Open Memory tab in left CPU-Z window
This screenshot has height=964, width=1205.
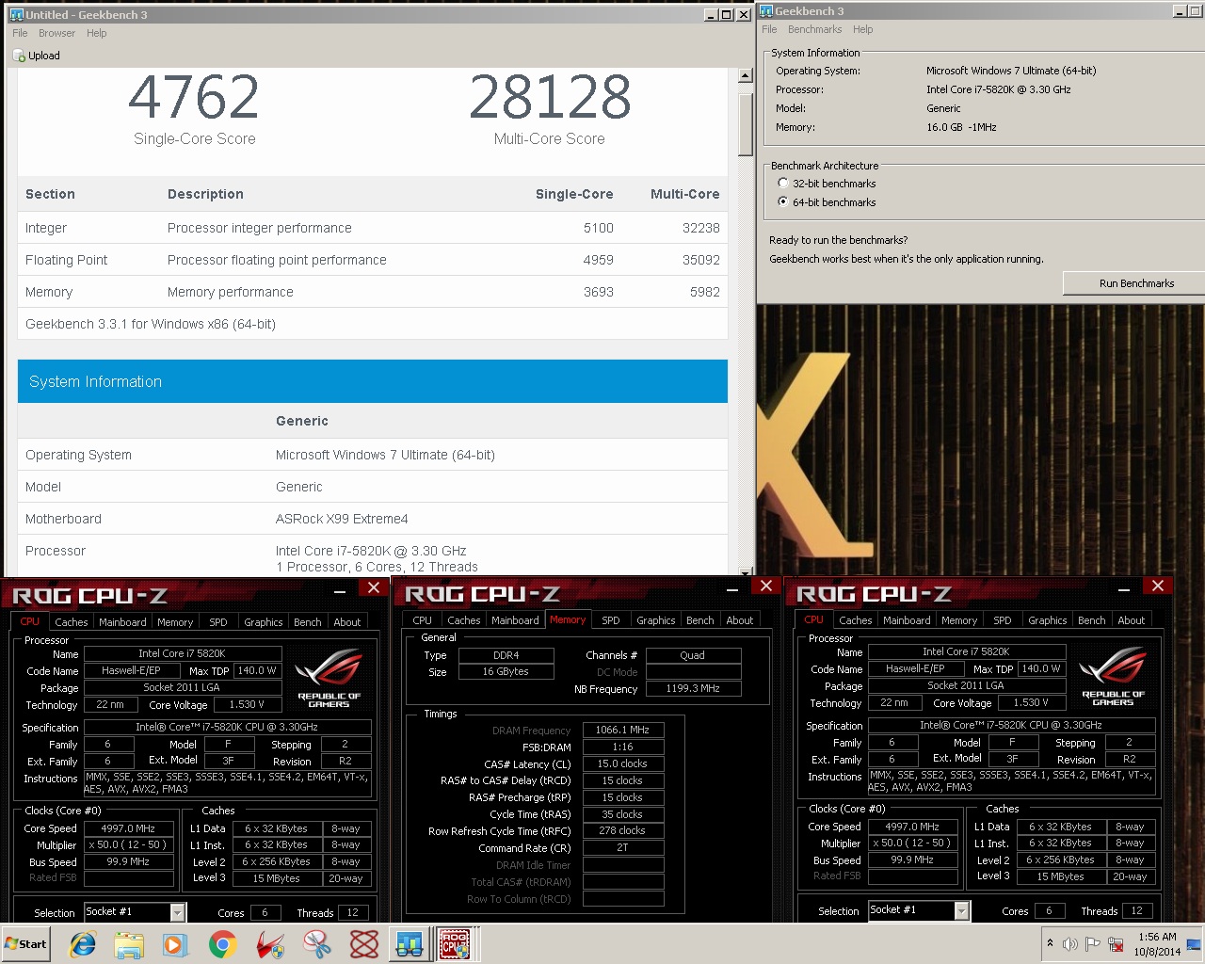[x=175, y=622]
